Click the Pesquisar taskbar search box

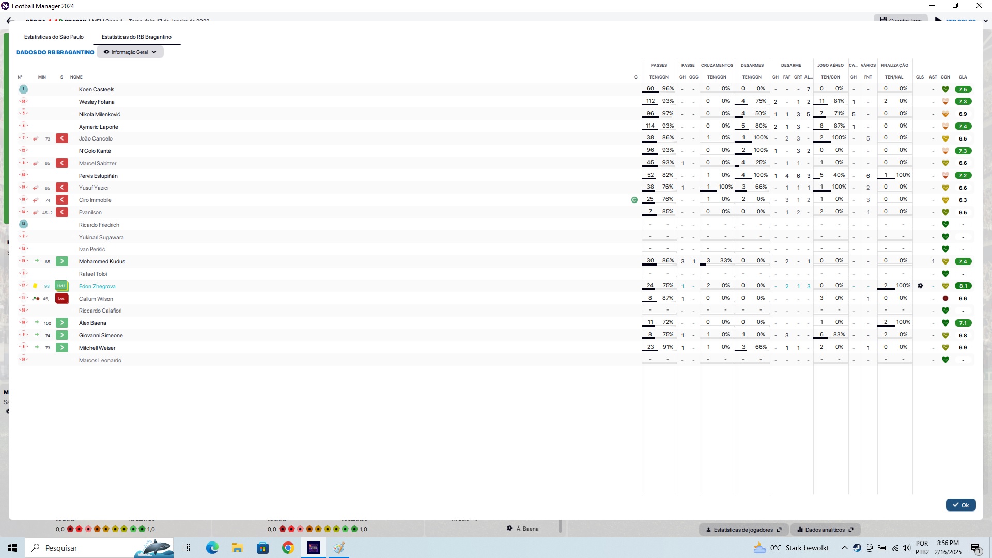(x=100, y=548)
